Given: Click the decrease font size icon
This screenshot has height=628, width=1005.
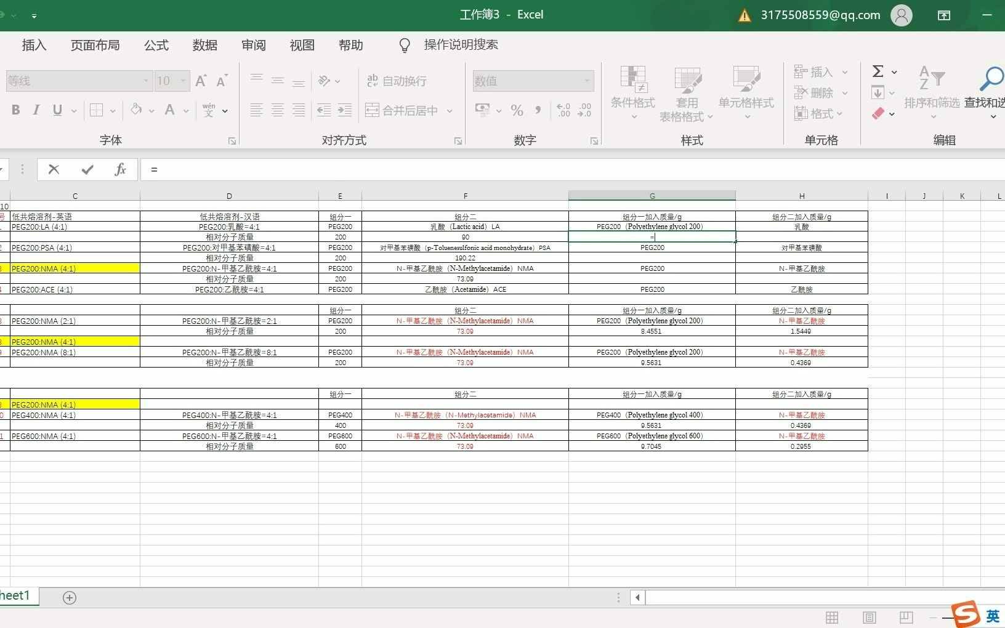Looking at the screenshot, I should pos(222,81).
